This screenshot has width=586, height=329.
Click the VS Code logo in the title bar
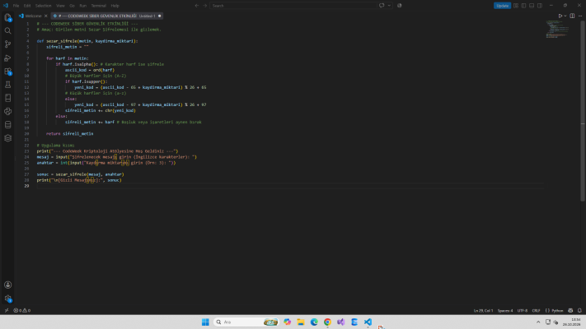[6, 6]
